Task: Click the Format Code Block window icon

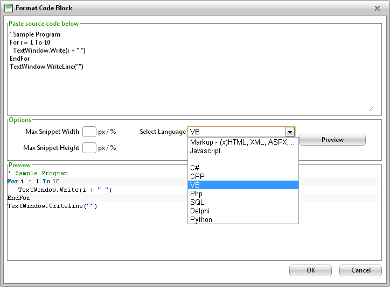Action: pos(9,8)
